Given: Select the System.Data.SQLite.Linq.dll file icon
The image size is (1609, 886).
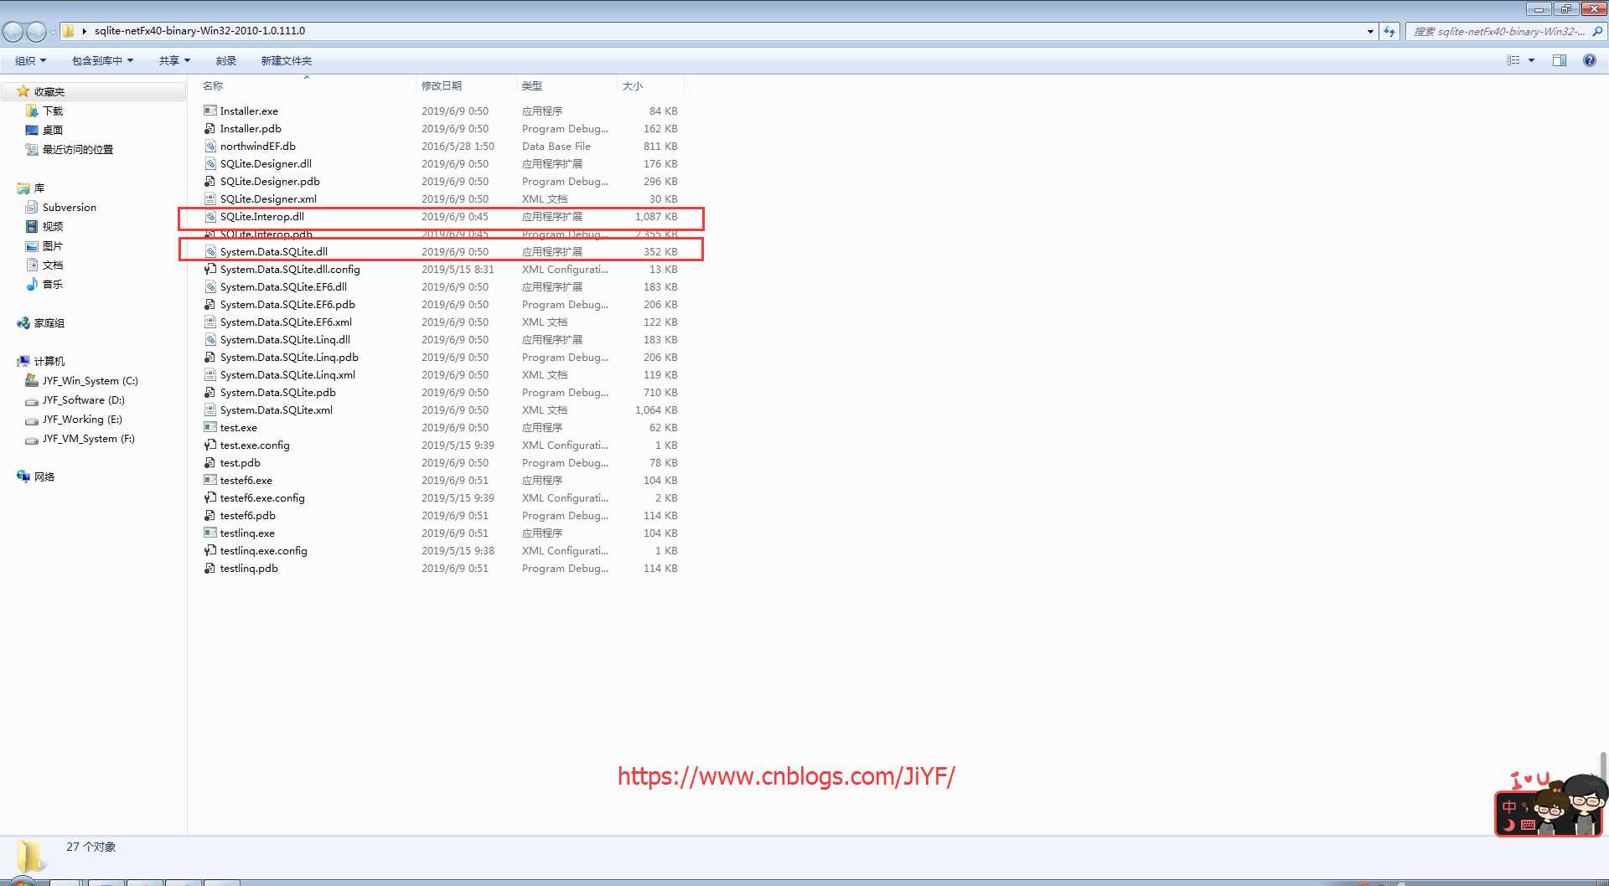Looking at the screenshot, I should point(210,339).
